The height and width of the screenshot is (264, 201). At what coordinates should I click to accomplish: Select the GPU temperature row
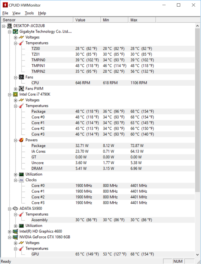pos(113,254)
